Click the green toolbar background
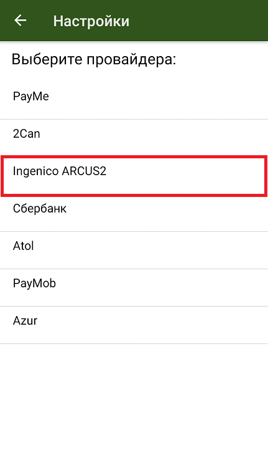Viewport: 268px width, 460px height. tap(199, 21)
